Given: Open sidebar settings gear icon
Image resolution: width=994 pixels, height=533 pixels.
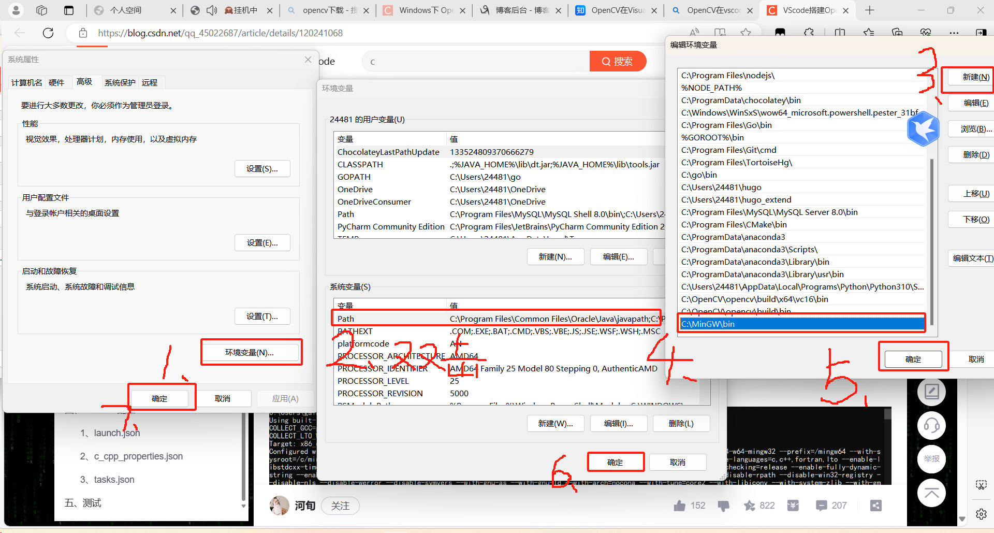Looking at the screenshot, I should 981,514.
